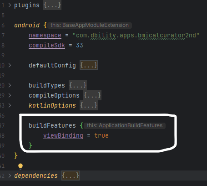The height and width of the screenshot is (186, 207).
Task: Click the compileSdk property
Action: [x=47, y=46]
